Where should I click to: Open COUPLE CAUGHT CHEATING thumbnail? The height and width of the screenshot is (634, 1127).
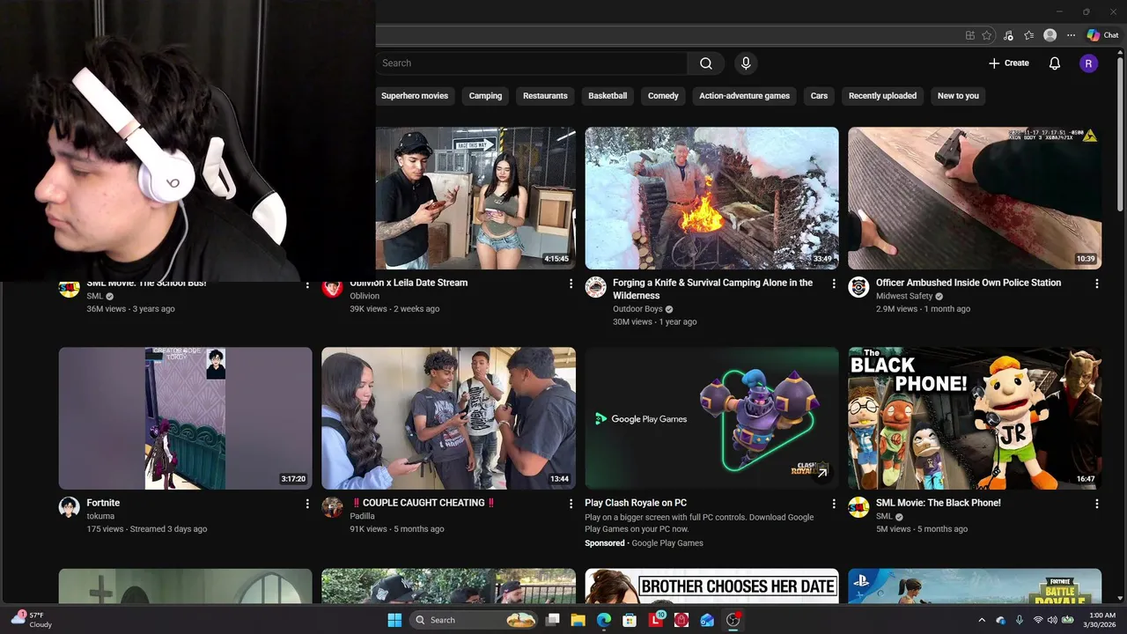tap(448, 418)
